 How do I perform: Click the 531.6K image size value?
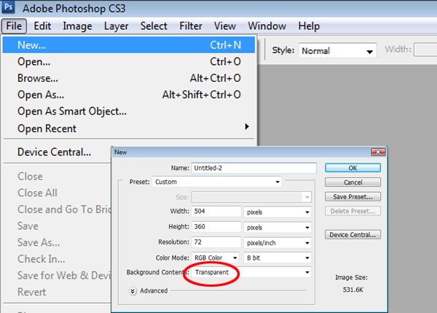(x=353, y=290)
